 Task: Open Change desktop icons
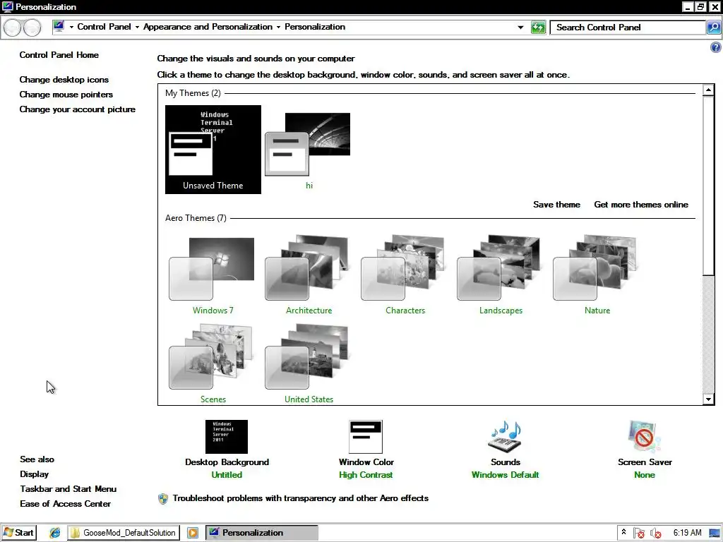point(64,80)
